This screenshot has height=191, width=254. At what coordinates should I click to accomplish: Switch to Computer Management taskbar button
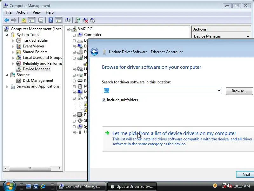coord(81,186)
